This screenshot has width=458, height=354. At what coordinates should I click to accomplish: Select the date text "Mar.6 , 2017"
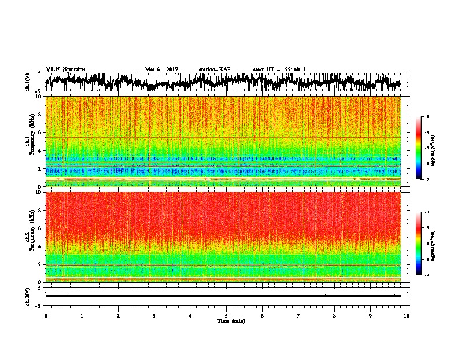[x=161, y=69]
